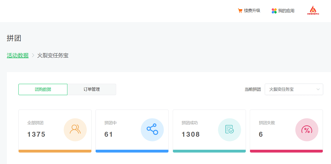The height and width of the screenshot is (164, 331).
Task: Click the 续费升级 link
Action: point(252,11)
